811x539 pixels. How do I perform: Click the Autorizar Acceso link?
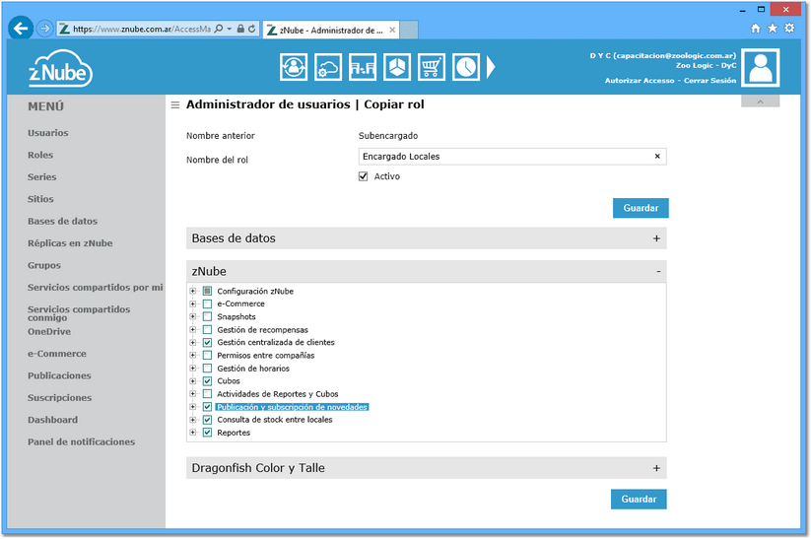point(640,81)
